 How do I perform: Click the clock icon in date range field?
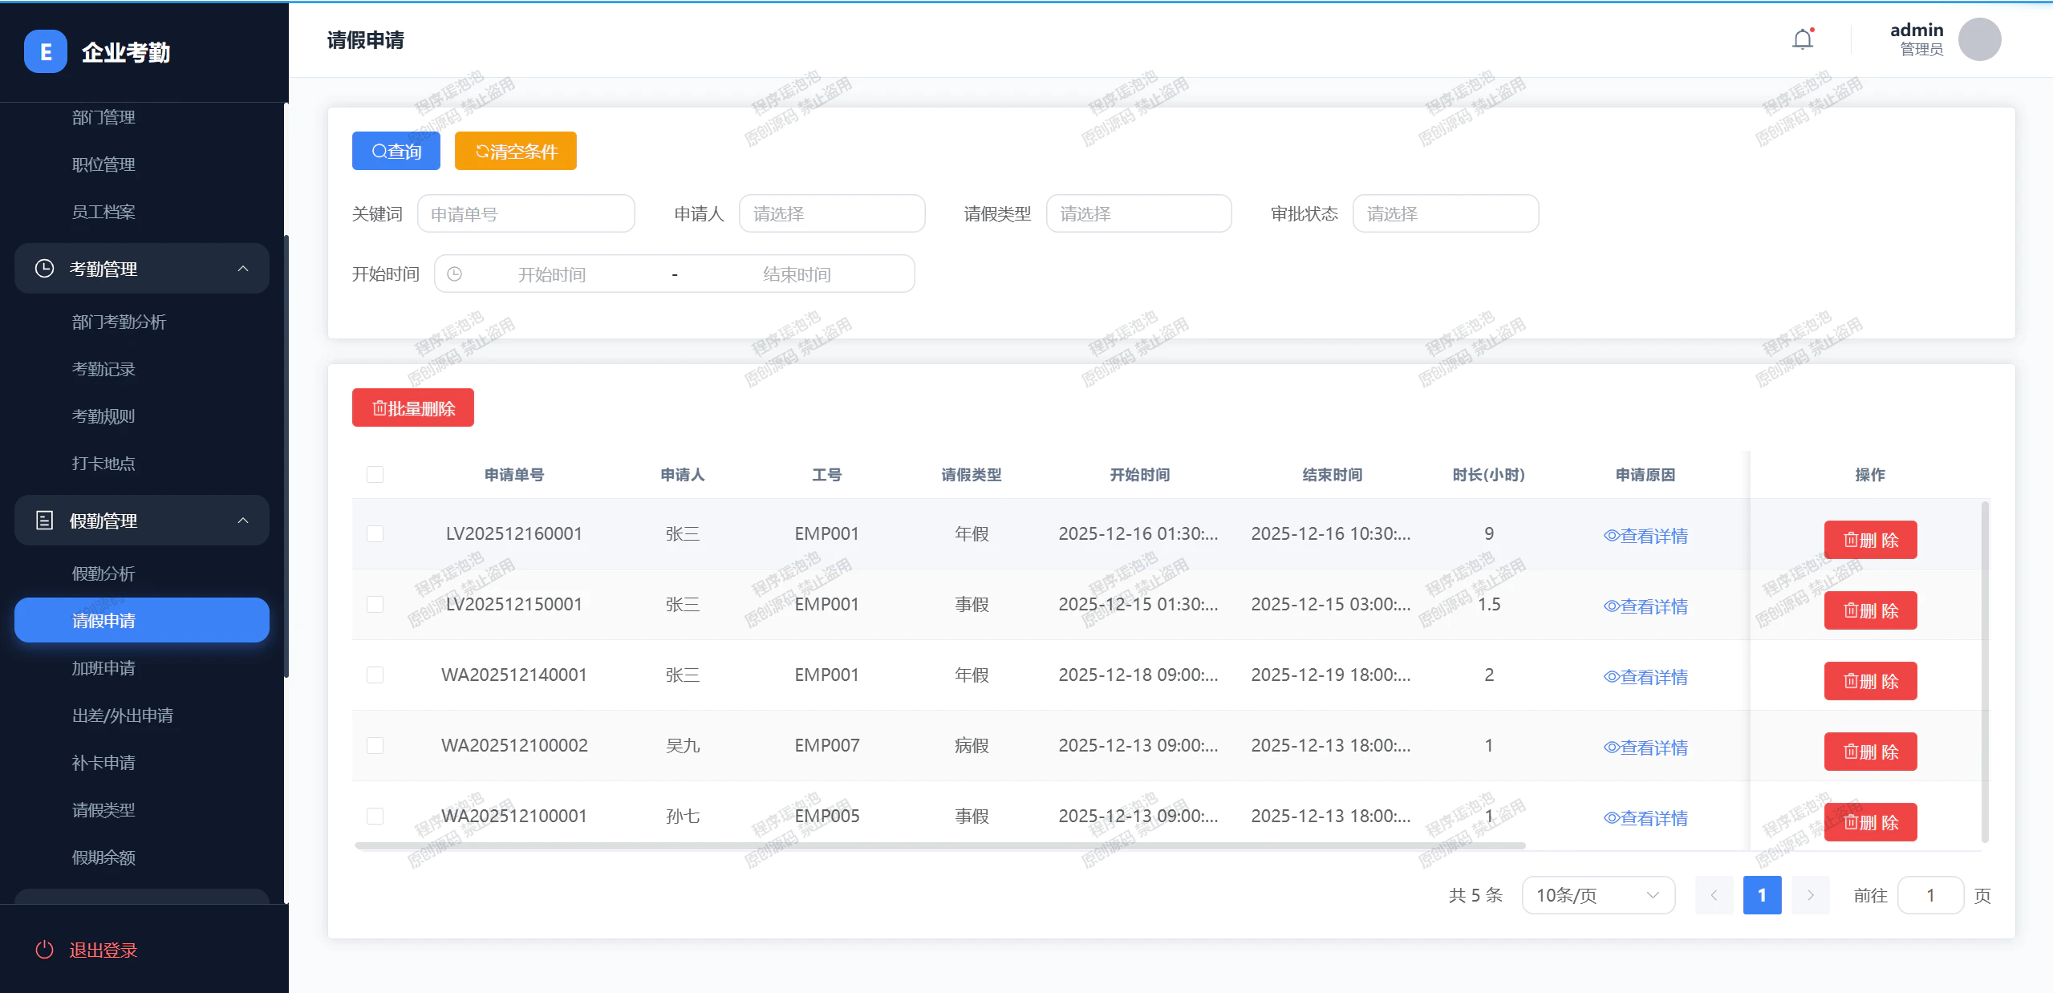coord(454,274)
